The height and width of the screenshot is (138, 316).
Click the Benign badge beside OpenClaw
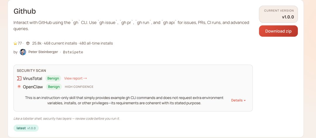[x=54, y=87]
